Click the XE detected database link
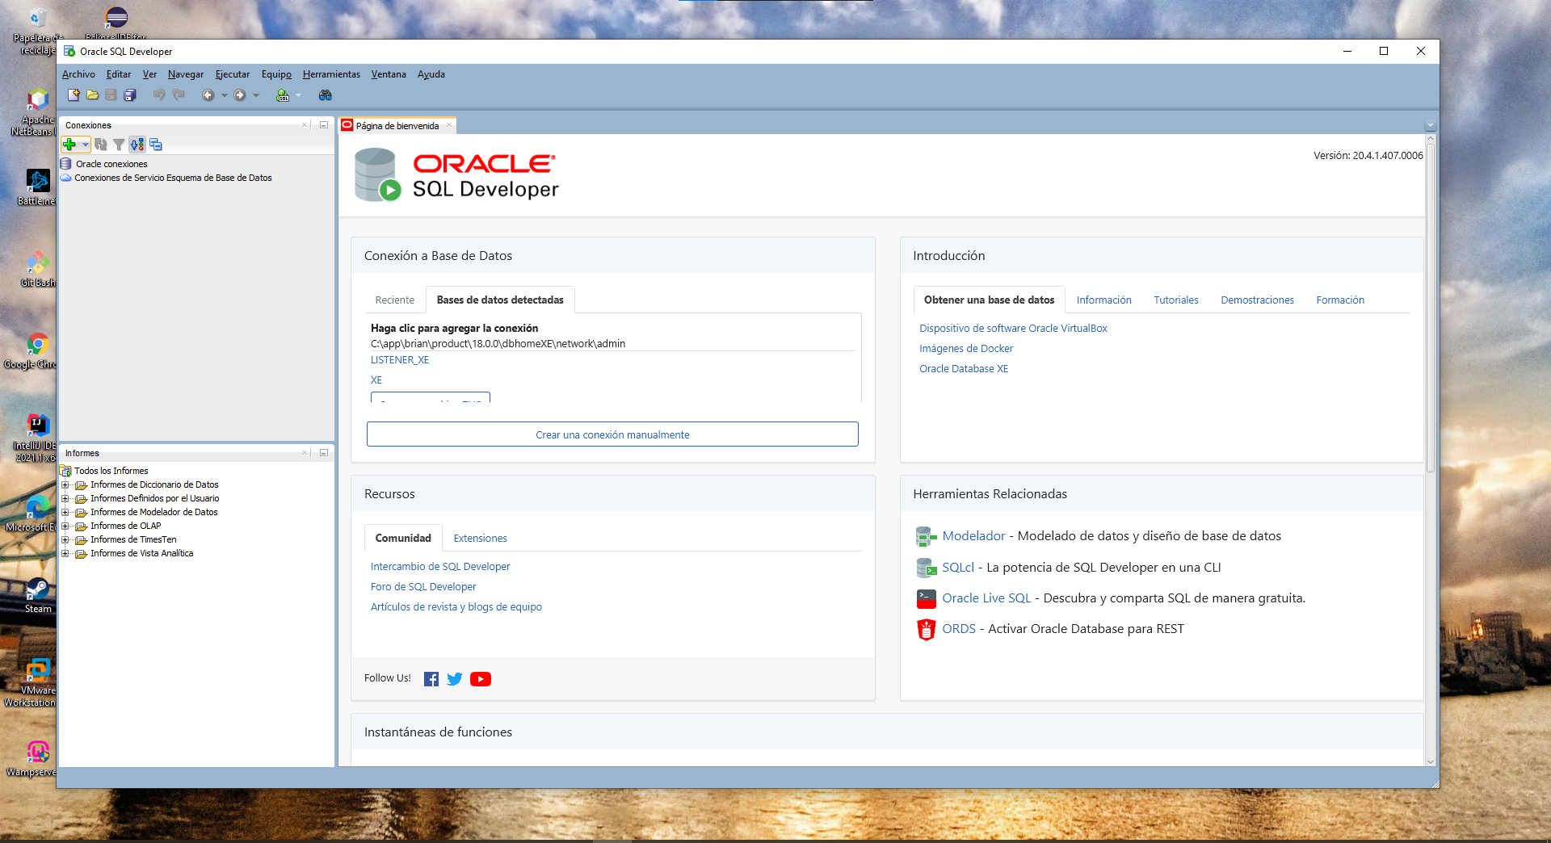Viewport: 1551px width, 843px height. (x=376, y=380)
